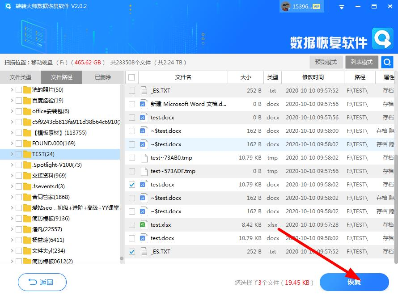
Task: Click the Word icon for 新建 Microsoft Word 文档
Action: point(144,104)
